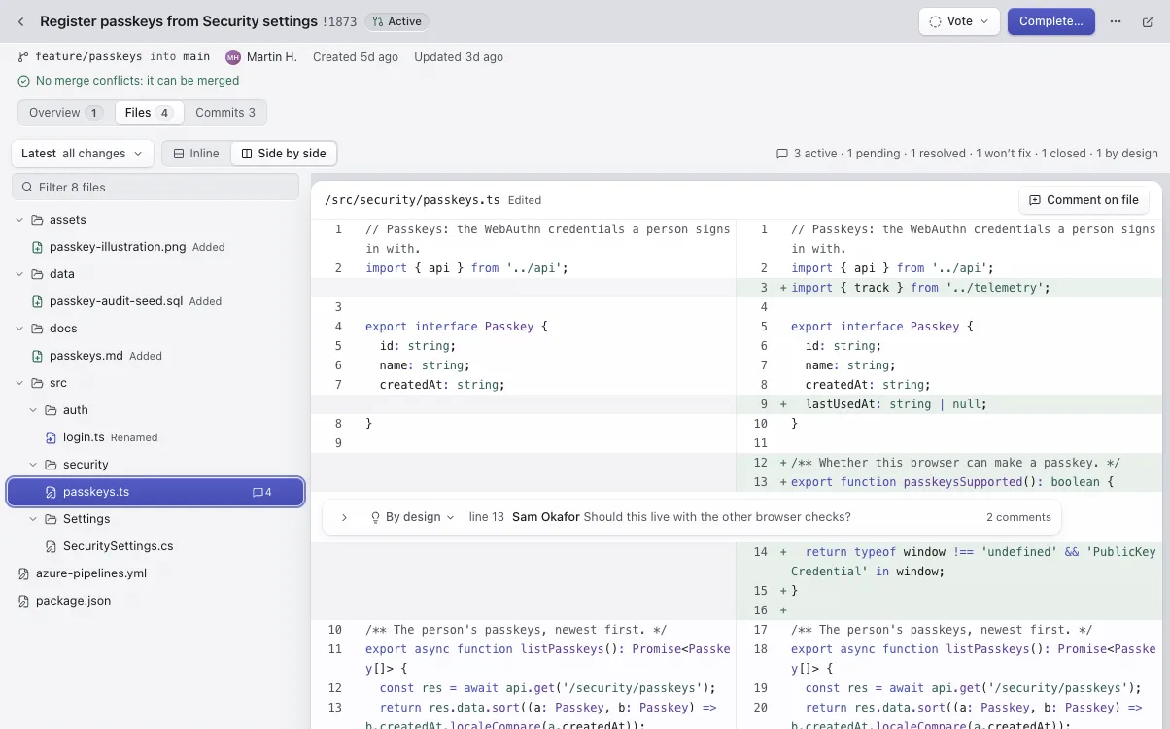The width and height of the screenshot is (1170, 729).
Task: Click the Settings folder icon
Action: 51,519
